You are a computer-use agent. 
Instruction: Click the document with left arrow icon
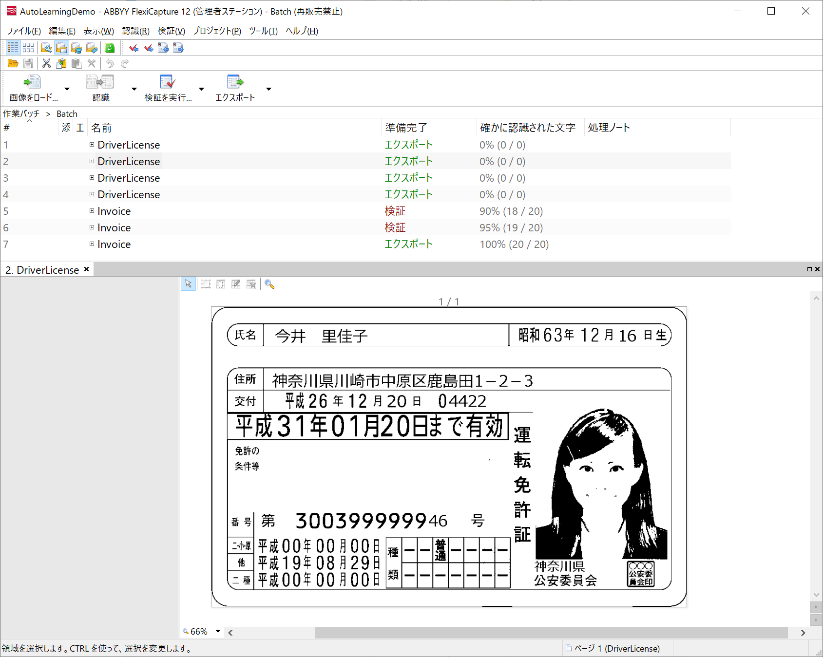click(163, 48)
